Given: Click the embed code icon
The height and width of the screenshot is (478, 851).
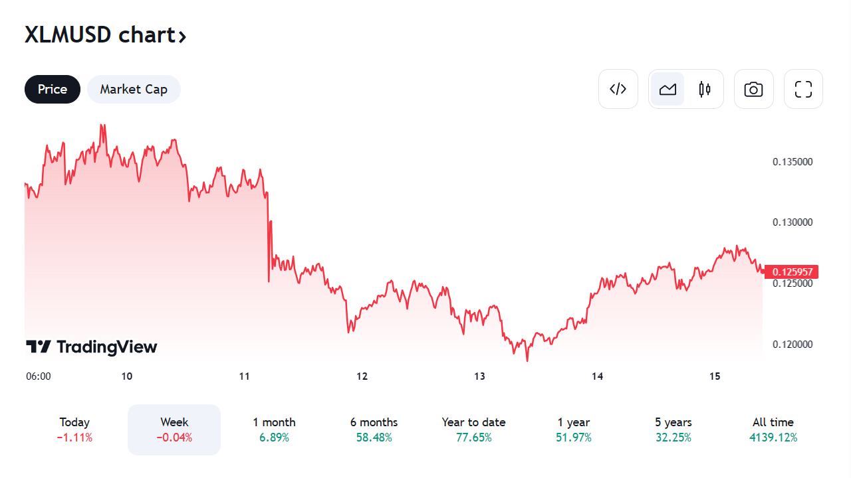Looking at the screenshot, I should point(618,89).
